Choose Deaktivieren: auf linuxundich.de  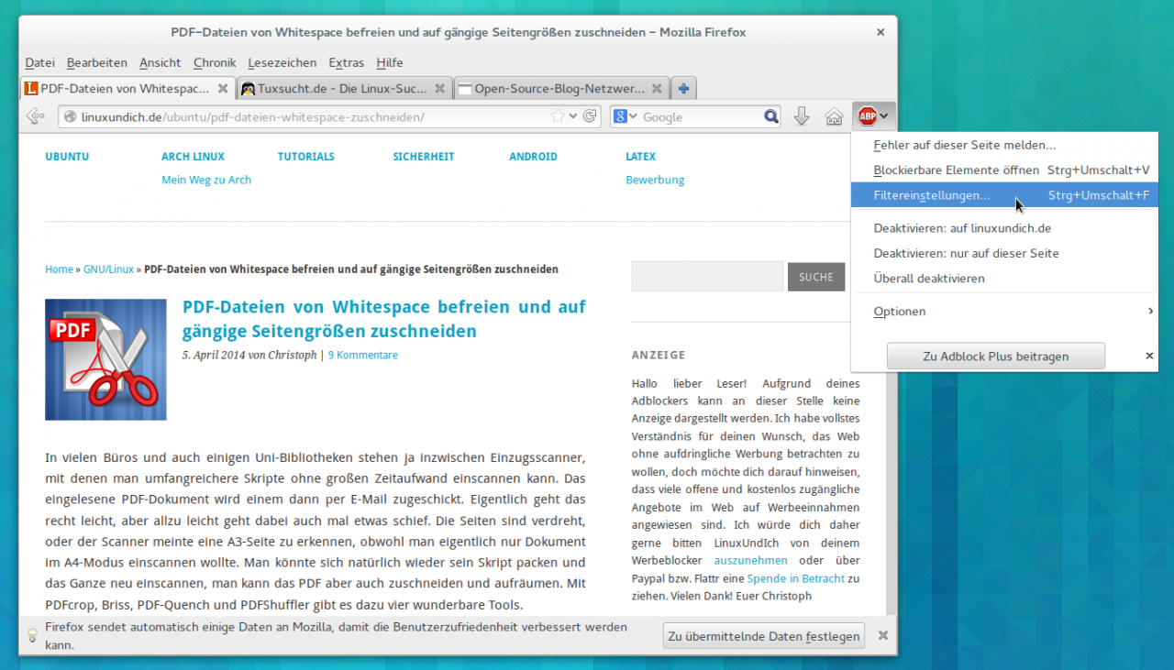click(x=1004, y=228)
